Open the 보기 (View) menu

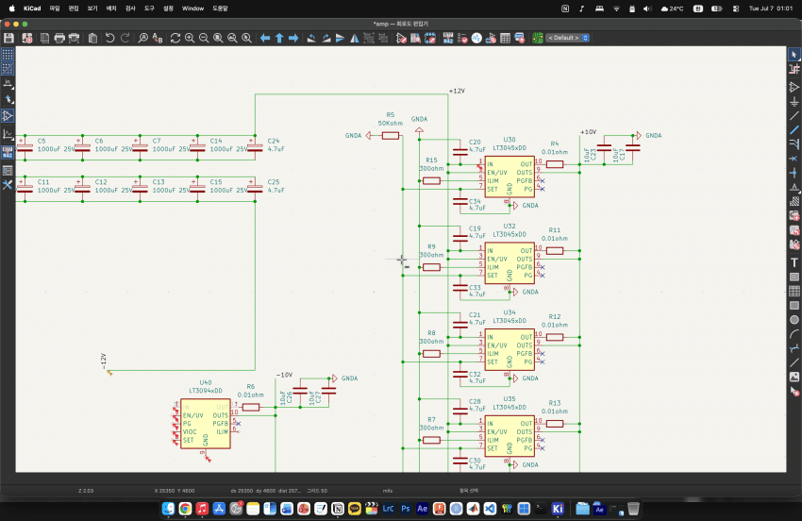pos(92,8)
